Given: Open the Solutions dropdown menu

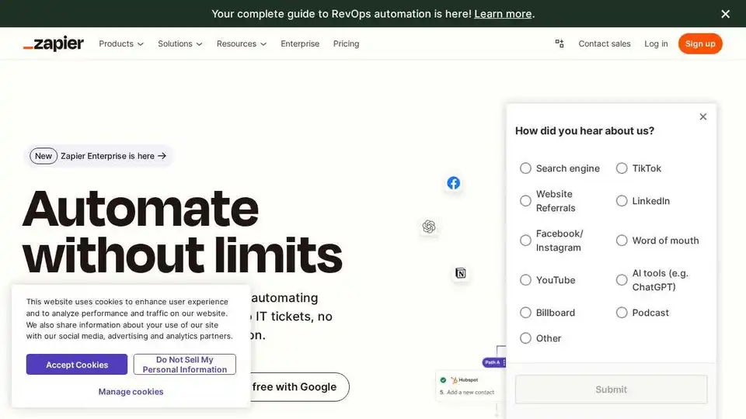Looking at the screenshot, I should click(180, 44).
